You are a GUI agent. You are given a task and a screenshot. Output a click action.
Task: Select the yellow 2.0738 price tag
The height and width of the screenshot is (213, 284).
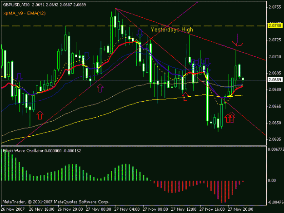coord(275,26)
